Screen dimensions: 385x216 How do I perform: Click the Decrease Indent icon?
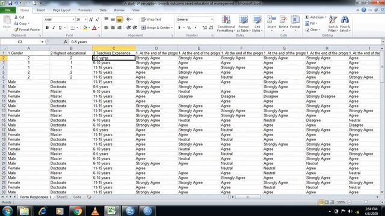tap(128, 28)
